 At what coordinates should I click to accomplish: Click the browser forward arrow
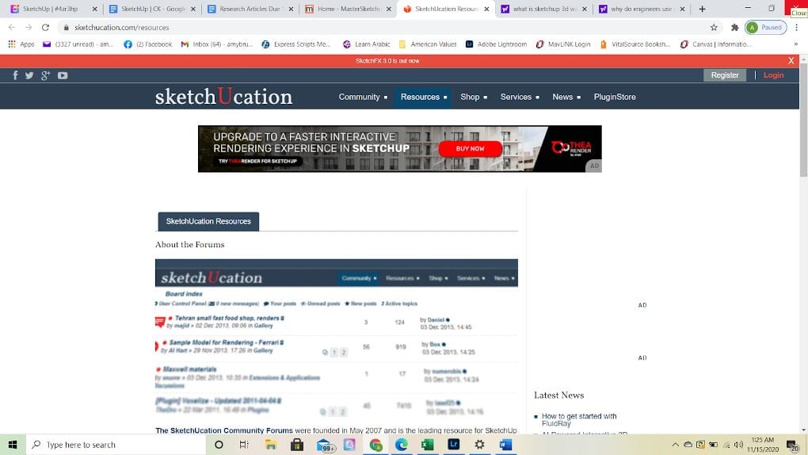point(29,27)
